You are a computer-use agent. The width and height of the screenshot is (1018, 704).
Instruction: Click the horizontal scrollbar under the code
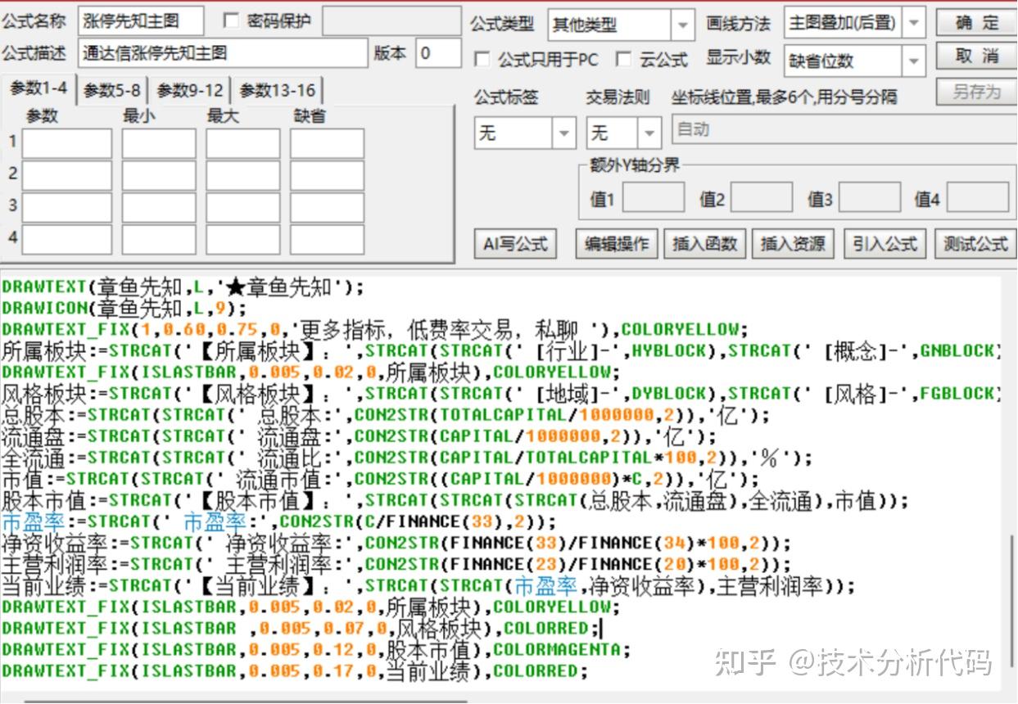[246, 701]
